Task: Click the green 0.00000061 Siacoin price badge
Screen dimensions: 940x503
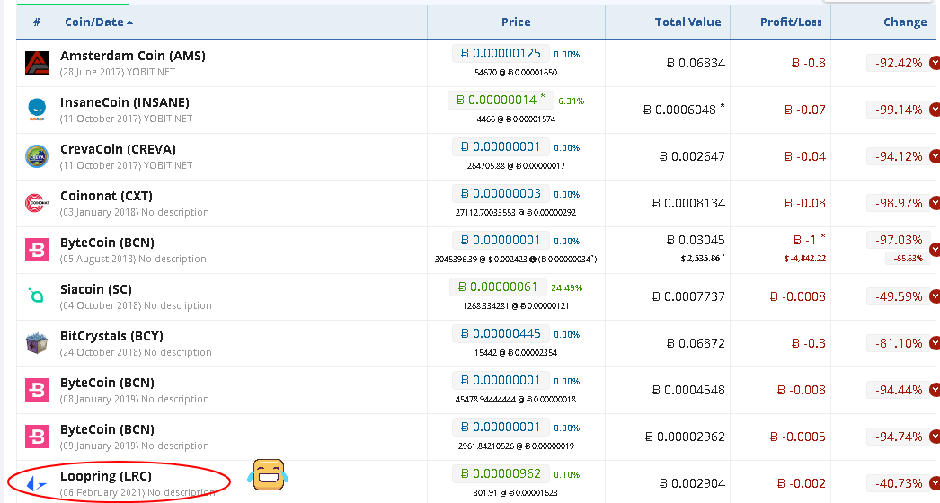Action: [x=498, y=287]
